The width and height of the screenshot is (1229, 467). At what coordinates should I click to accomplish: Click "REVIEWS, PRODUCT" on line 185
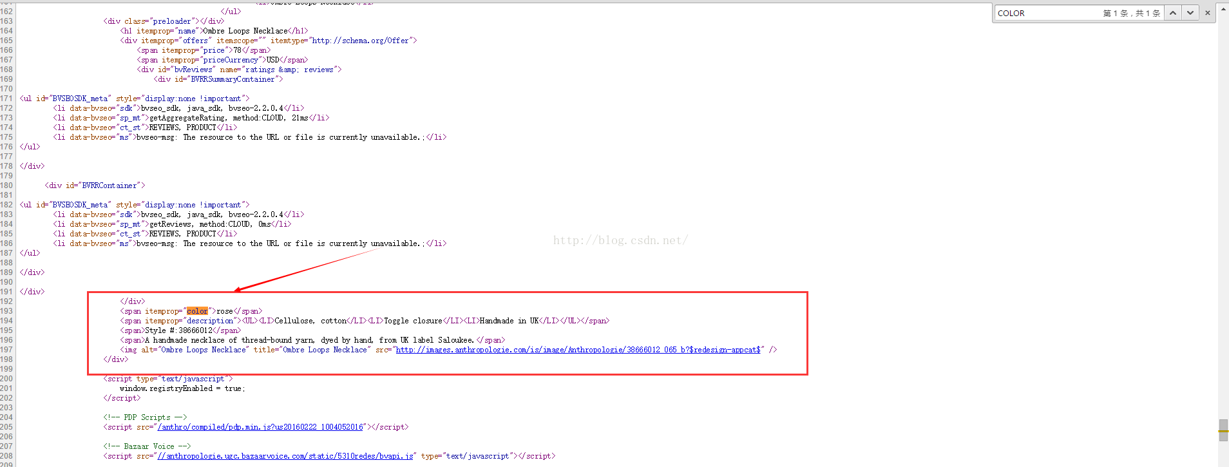[x=183, y=234]
